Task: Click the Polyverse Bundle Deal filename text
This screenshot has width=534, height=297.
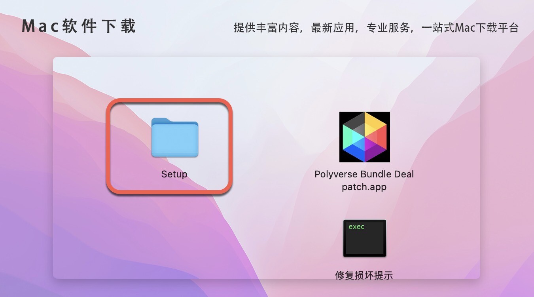Action: 364,174
